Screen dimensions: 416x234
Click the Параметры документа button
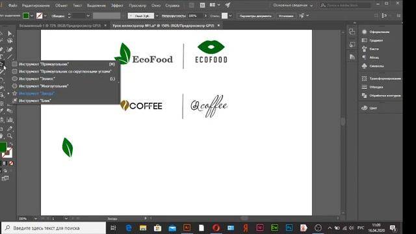[255, 16]
